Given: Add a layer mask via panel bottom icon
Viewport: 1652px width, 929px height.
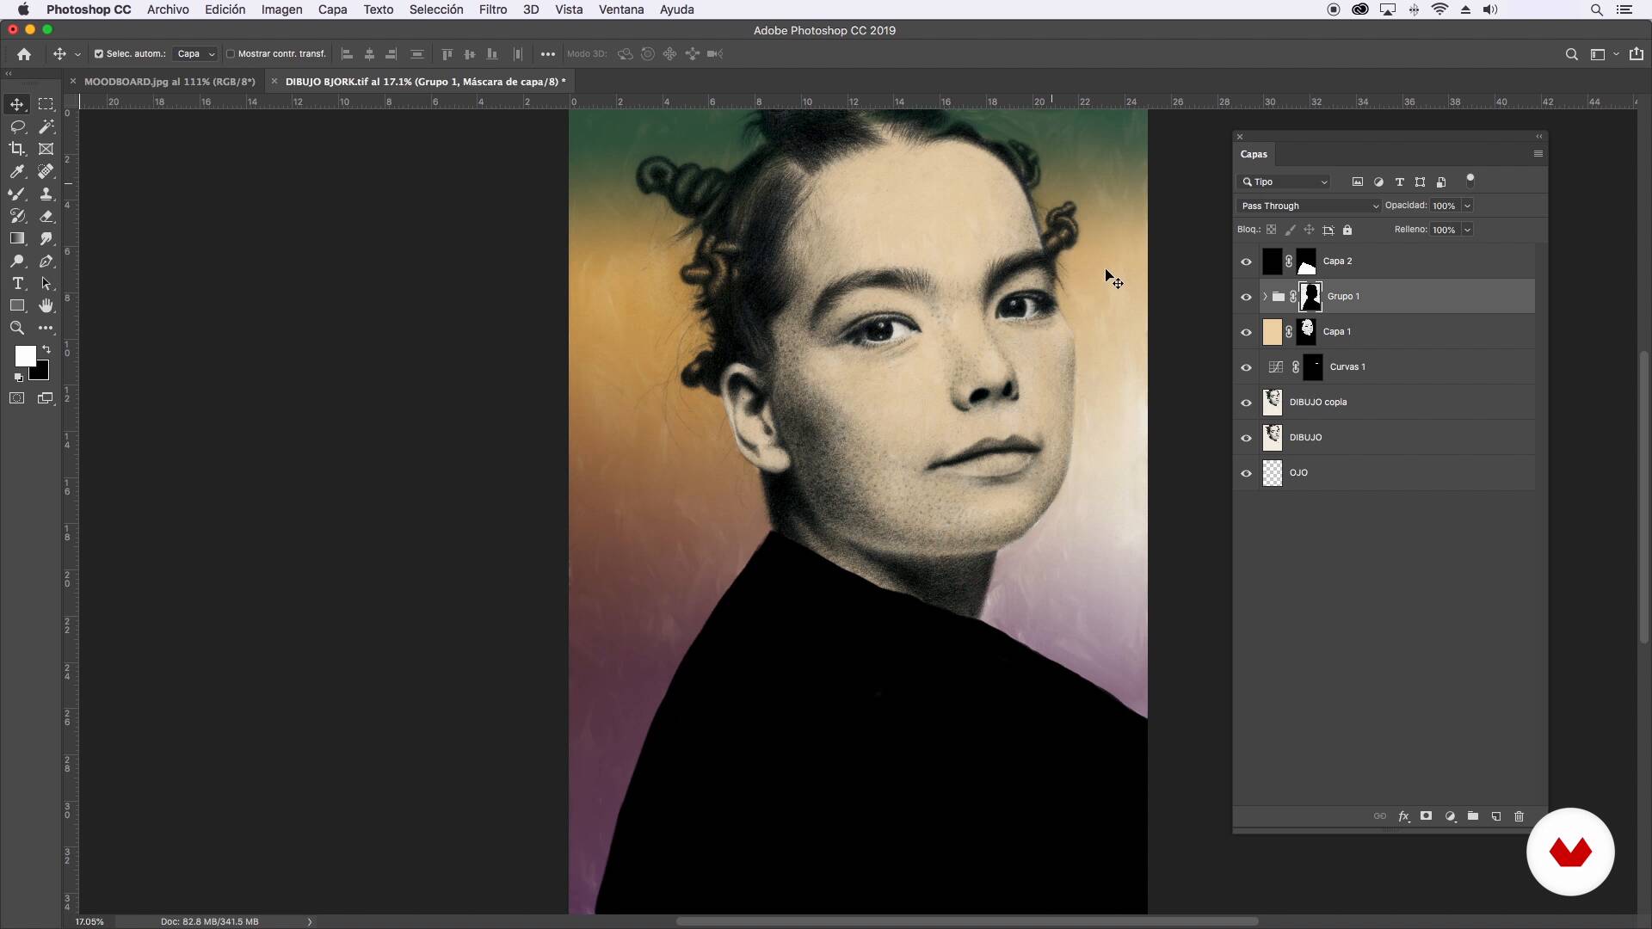Looking at the screenshot, I should 1426,816.
